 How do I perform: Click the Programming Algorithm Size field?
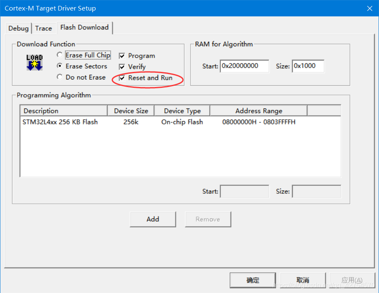tap(317, 191)
